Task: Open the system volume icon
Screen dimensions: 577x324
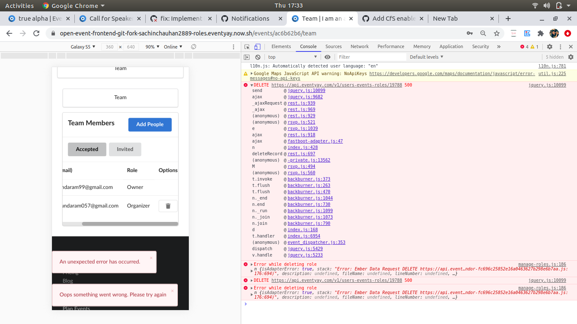Action: (x=547, y=5)
